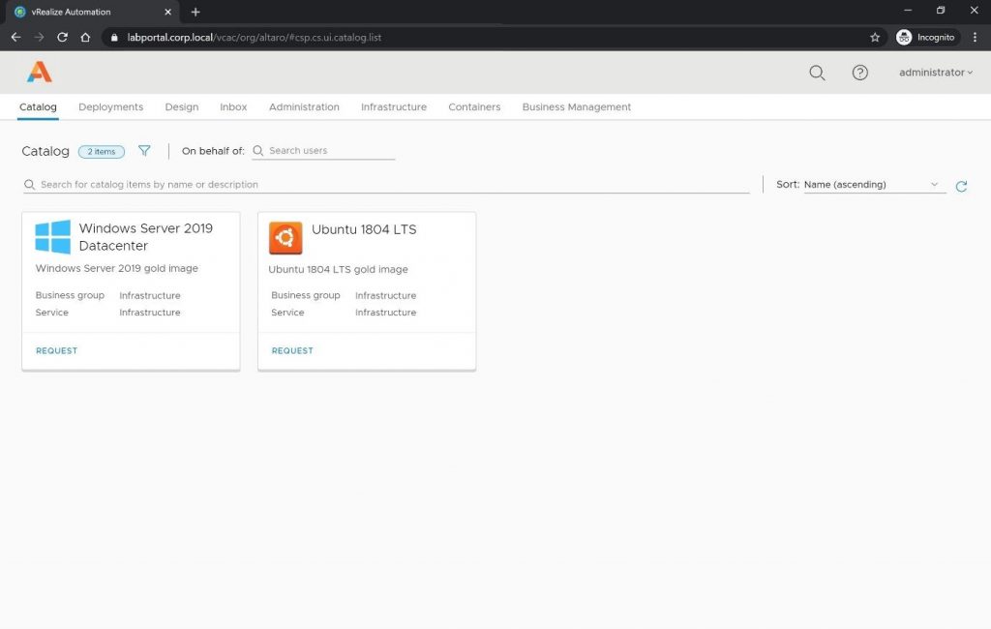Go to Business Management tab
991x629 pixels.
577,106
